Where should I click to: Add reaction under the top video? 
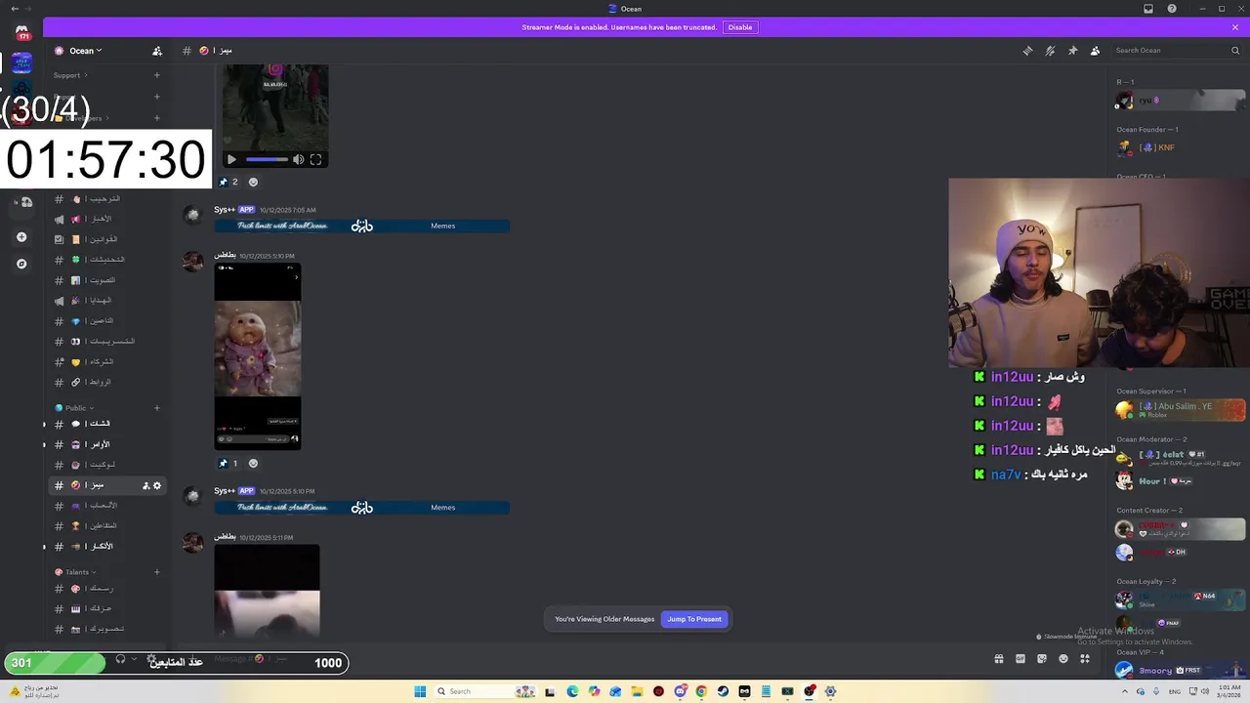click(x=253, y=182)
